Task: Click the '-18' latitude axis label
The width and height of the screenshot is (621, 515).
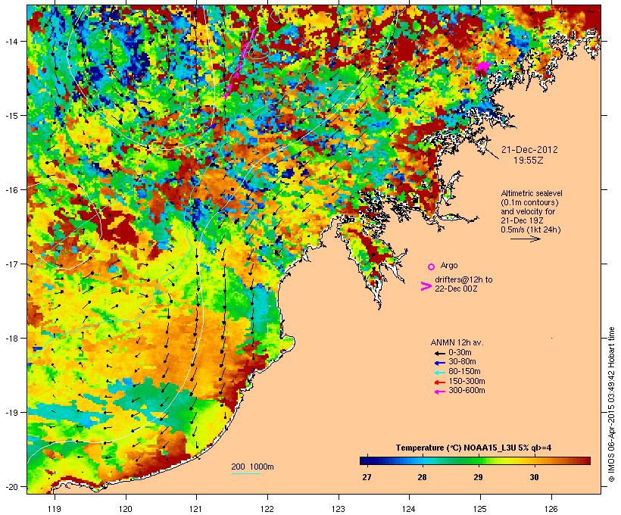Action: pyautogui.click(x=11, y=339)
